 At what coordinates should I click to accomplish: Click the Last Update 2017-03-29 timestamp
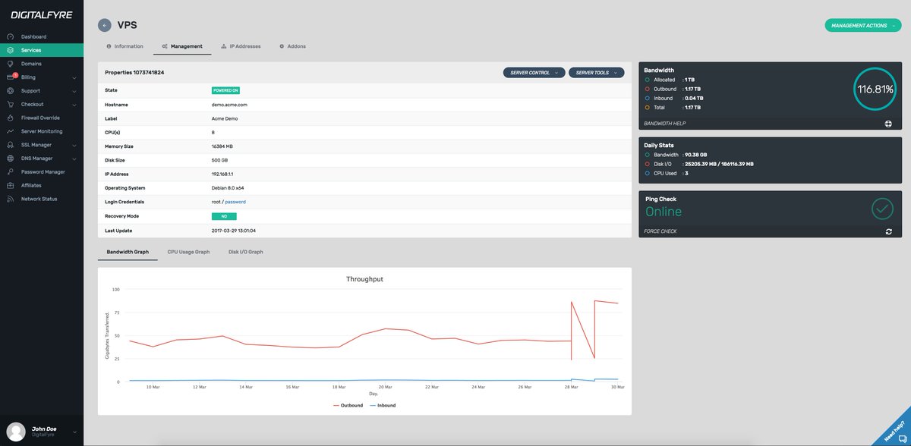tap(234, 230)
